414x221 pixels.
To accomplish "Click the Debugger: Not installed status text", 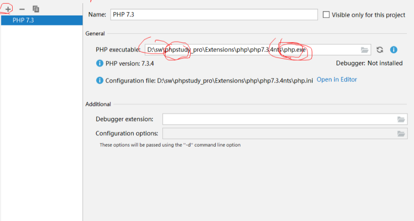I will [x=369, y=63].
